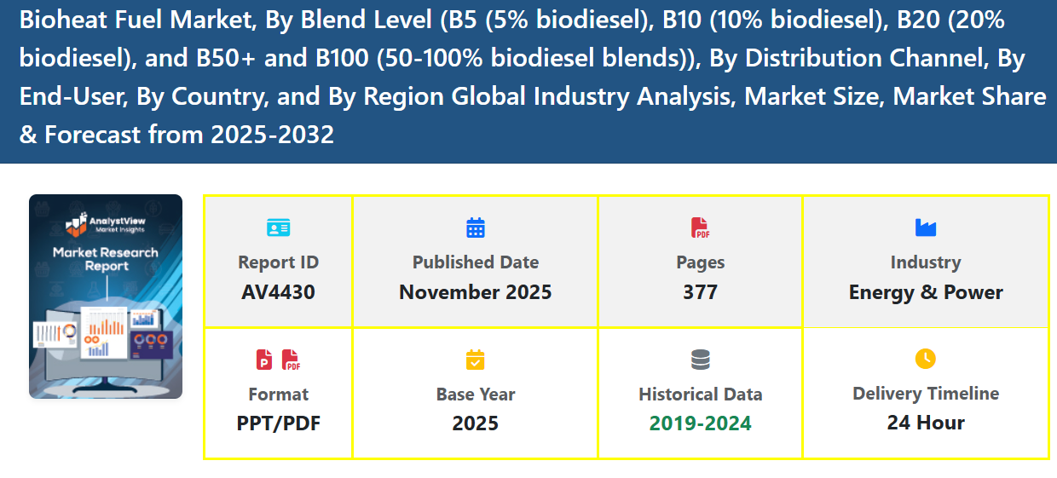1057x478 pixels.
Task: Click the Published Date calendar icon
Action: pyautogui.click(x=475, y=227)
